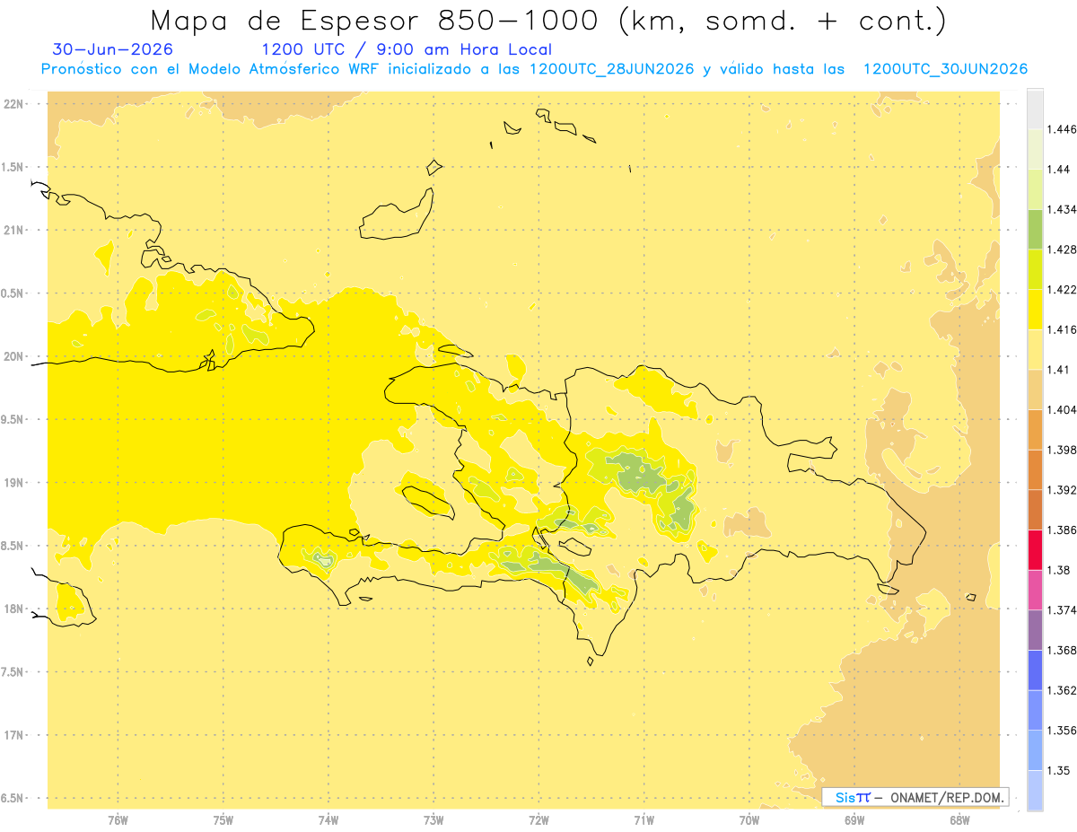Click the '76W' longitude label
This screenshot has width=1077, height=832.
pyautogui.click(x=118, y=820)
